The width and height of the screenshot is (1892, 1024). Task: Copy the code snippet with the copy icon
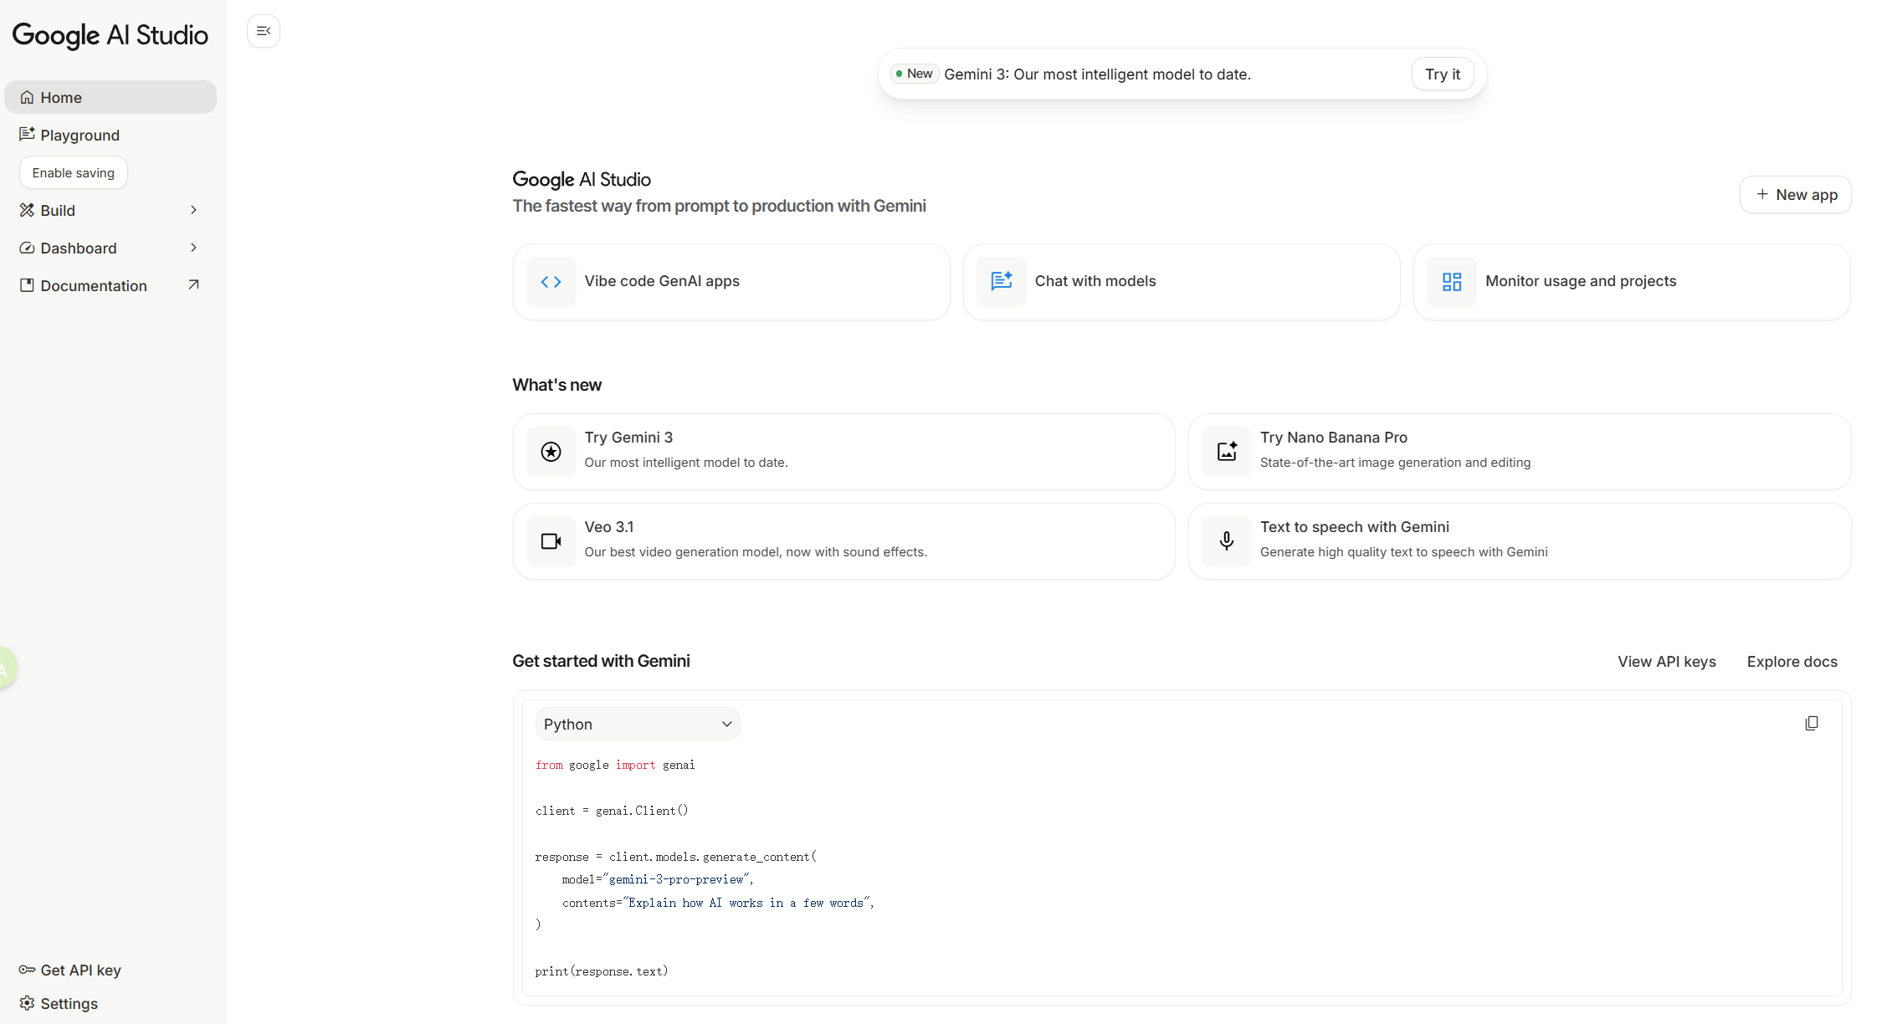pyautogui.click(x=1811, y=723)
